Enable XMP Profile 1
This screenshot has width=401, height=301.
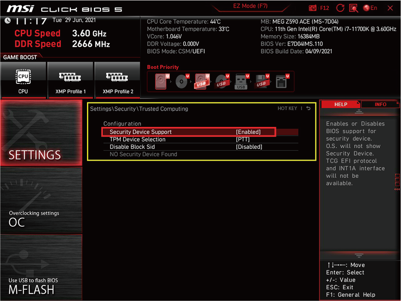[70, 80]
